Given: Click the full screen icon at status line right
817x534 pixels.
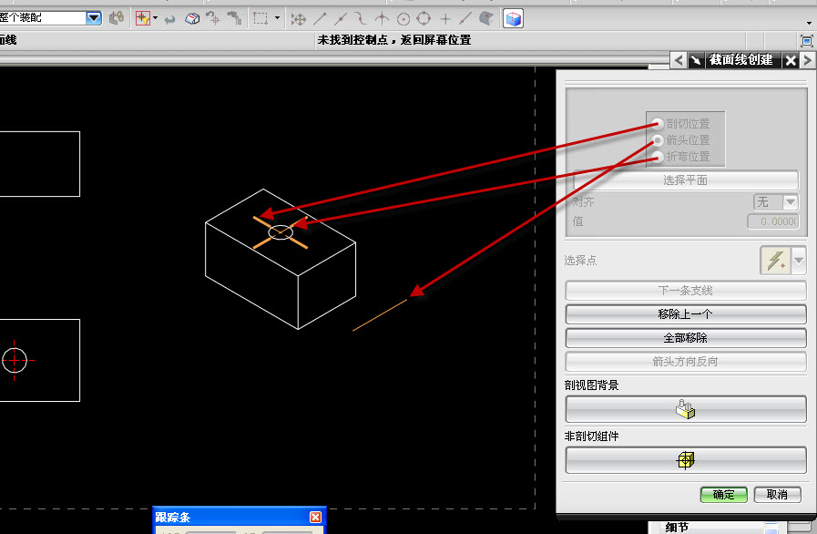Looking at the screenshot, I should (x=807, y=41).
